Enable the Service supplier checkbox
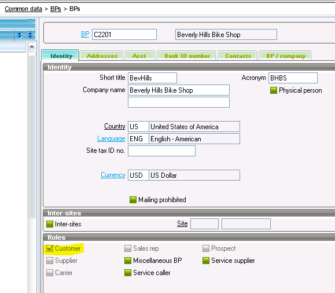335x293 pixels. coord(206,261)
